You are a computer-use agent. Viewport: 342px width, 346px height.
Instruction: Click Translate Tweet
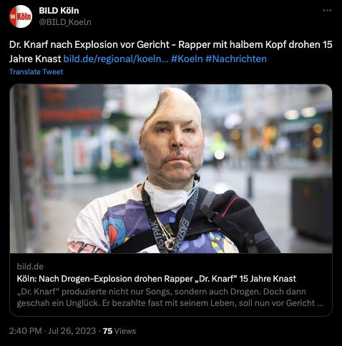coord(36,72)
